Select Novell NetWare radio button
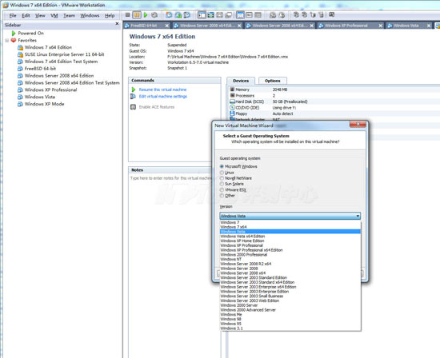Image resolution: width=440 pixels, height=358 pixels. [222, 178]
